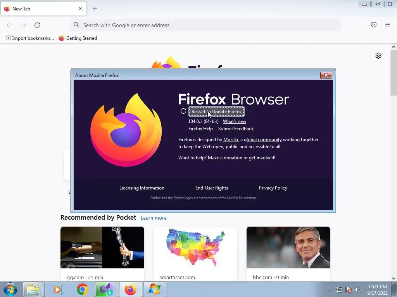Minimize the Firefox window
This screenshot has width=397, height=297.
click(364, 4)
